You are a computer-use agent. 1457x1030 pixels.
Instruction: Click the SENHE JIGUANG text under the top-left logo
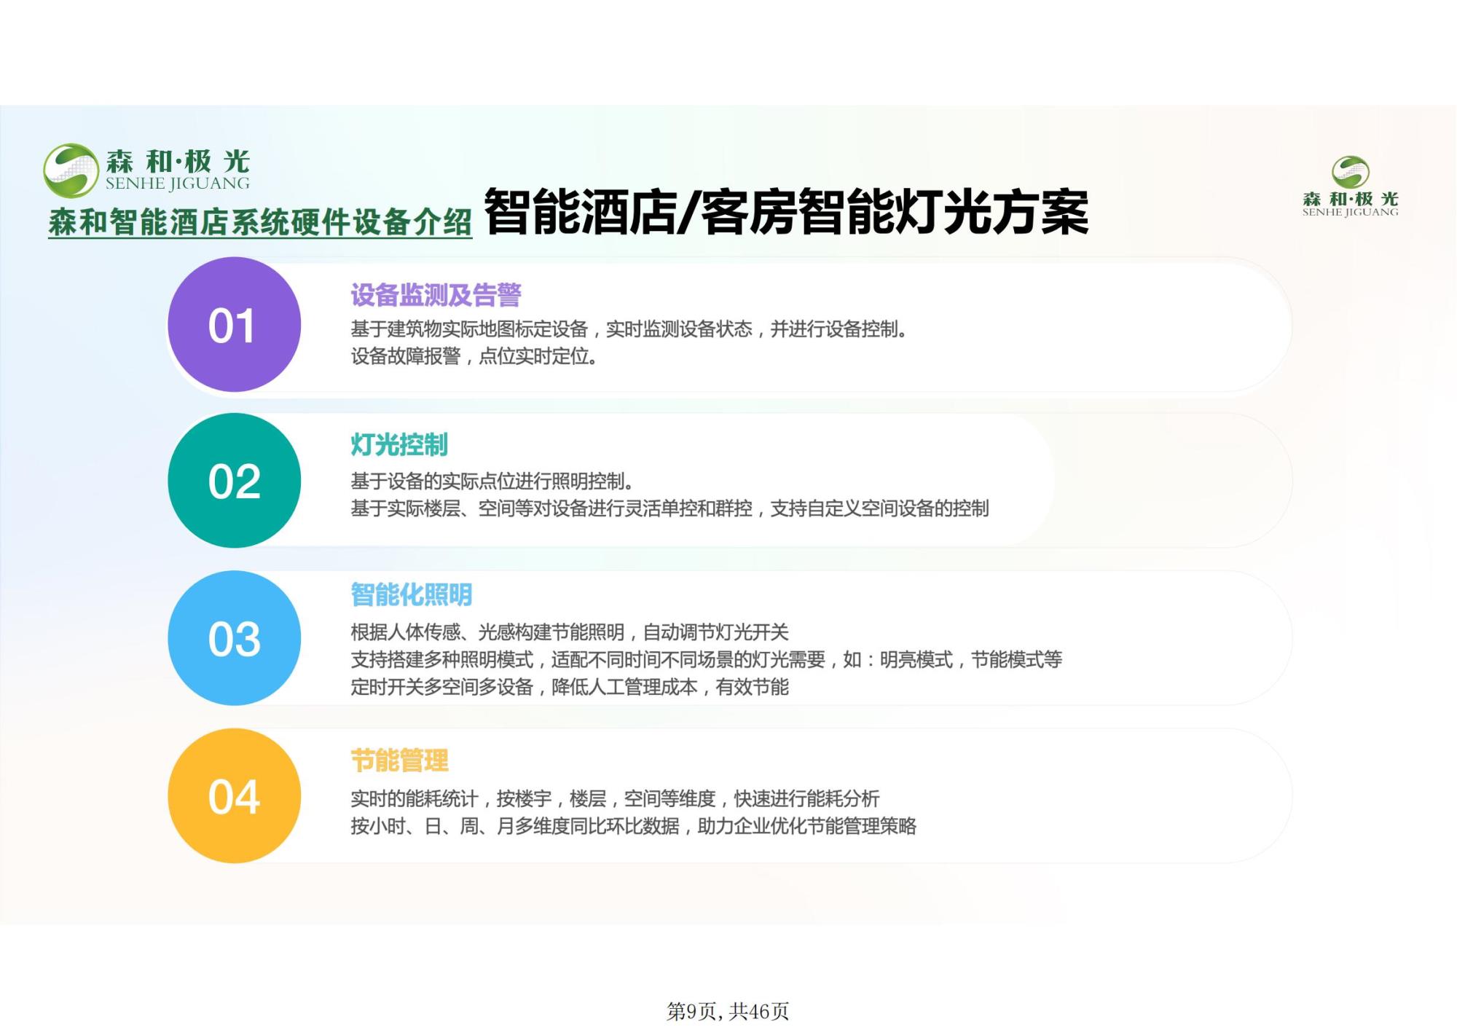pyautogui.click(x=178, y=184)
